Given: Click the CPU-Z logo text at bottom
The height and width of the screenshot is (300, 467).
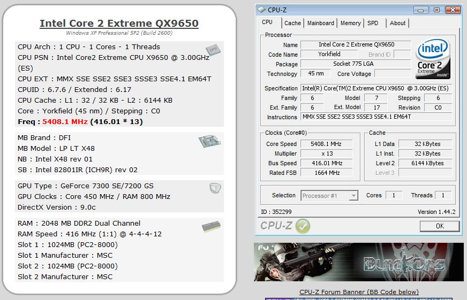Looking at the screenshot, I should (276, 226).
